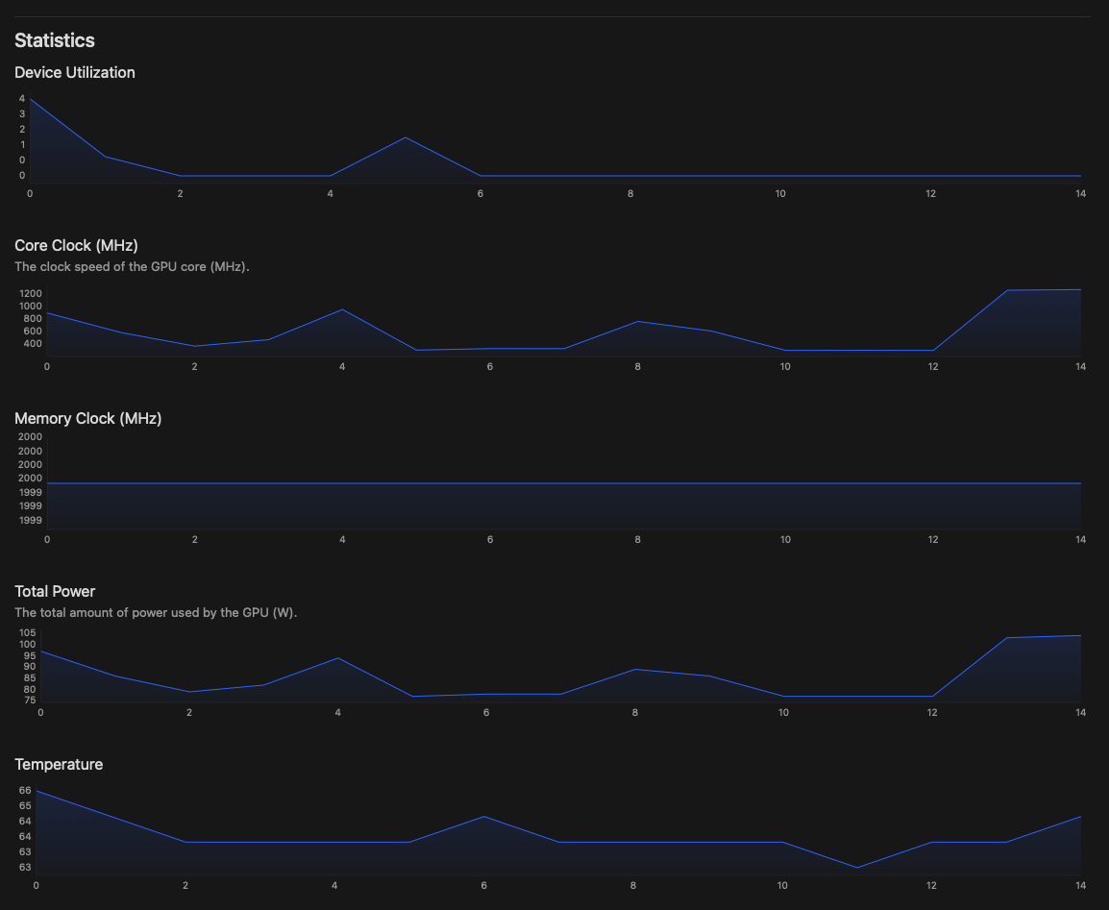
Task: Click the Temperature chart title
Action: [59, 765]
